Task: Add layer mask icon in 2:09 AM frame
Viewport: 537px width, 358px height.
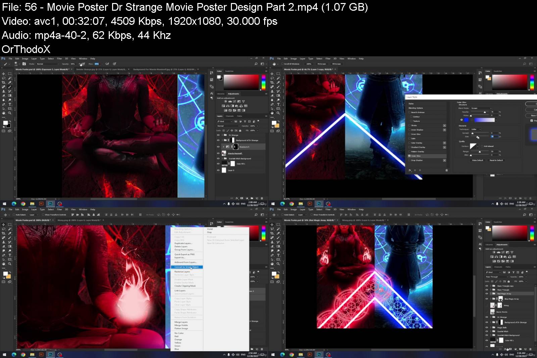Action: 242,198
